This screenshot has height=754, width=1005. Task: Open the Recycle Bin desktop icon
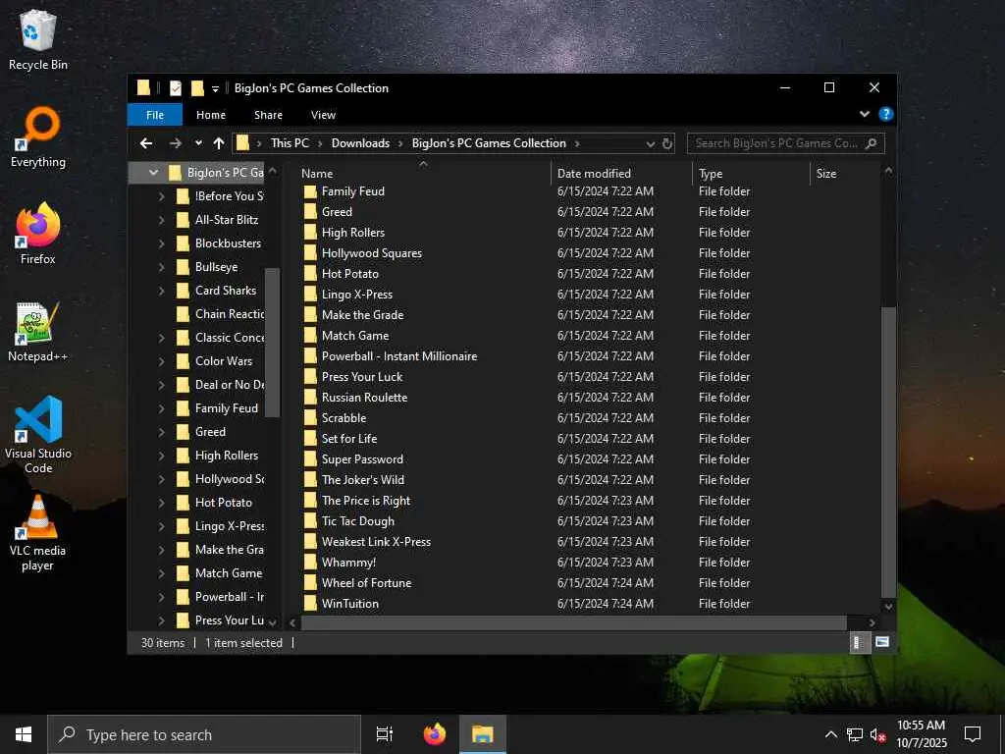coord(38,39)
